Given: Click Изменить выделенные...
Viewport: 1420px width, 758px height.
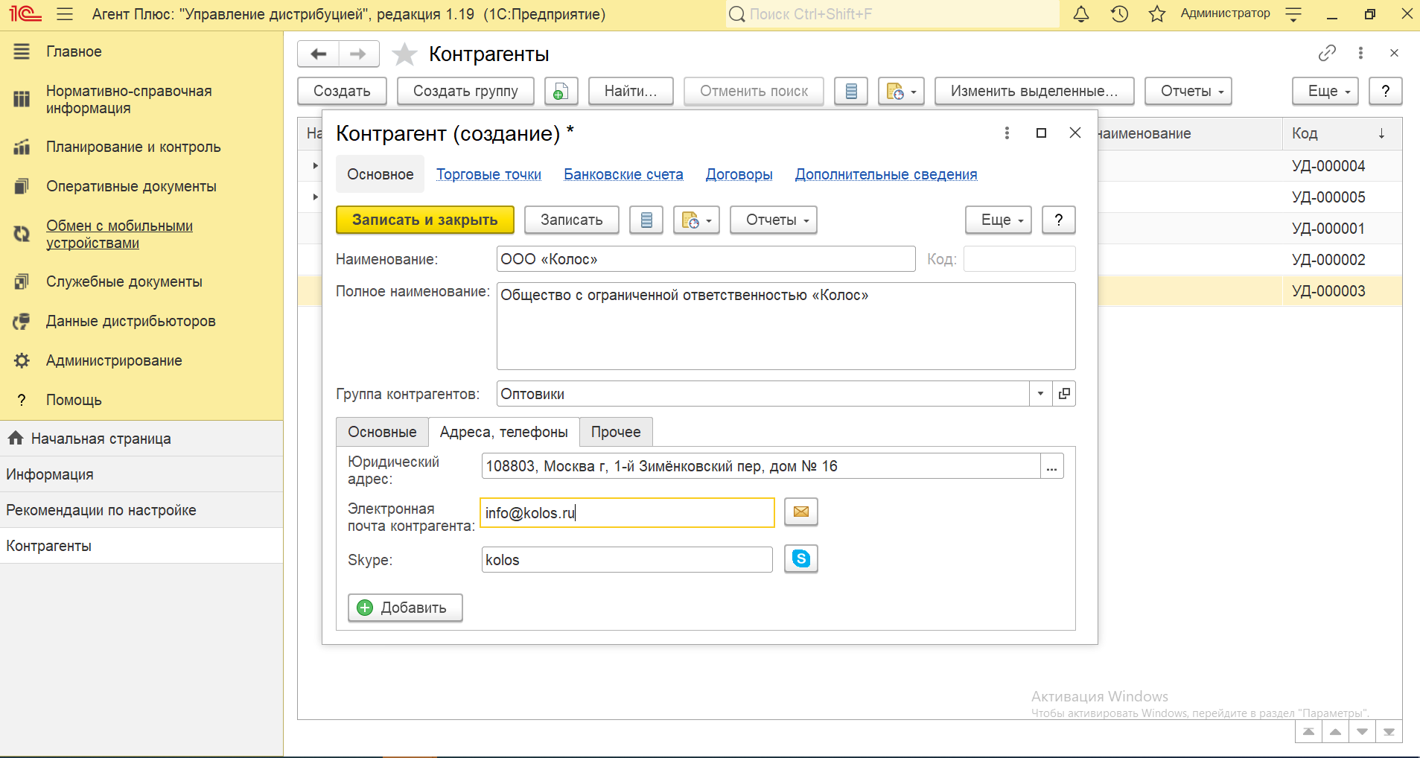Looking at the screenshot, I should coord(1034,91).
